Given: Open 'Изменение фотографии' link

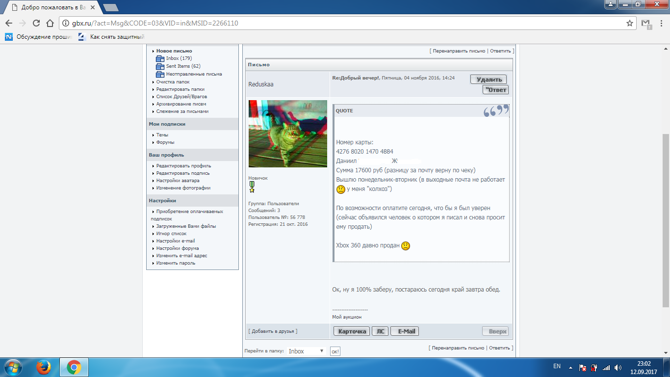Looking at the screenshot, I should 183,188.
